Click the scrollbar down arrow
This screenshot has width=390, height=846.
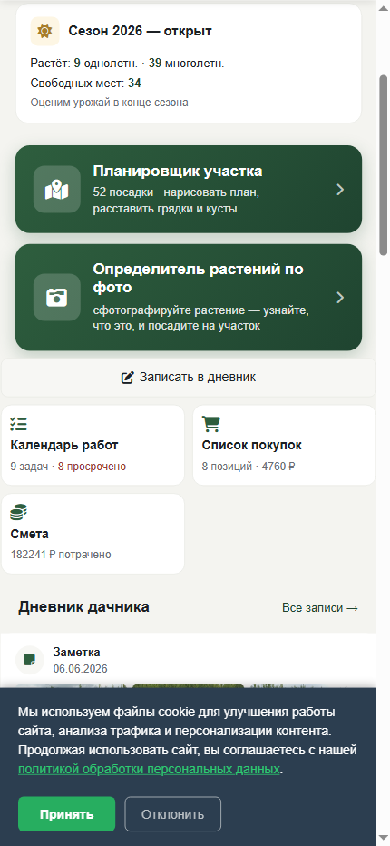click(384, 840)
